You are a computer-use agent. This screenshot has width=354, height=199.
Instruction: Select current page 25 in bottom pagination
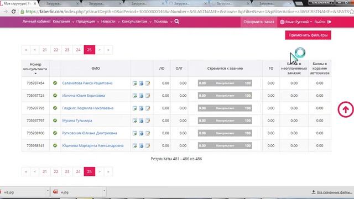pos(90,172)
